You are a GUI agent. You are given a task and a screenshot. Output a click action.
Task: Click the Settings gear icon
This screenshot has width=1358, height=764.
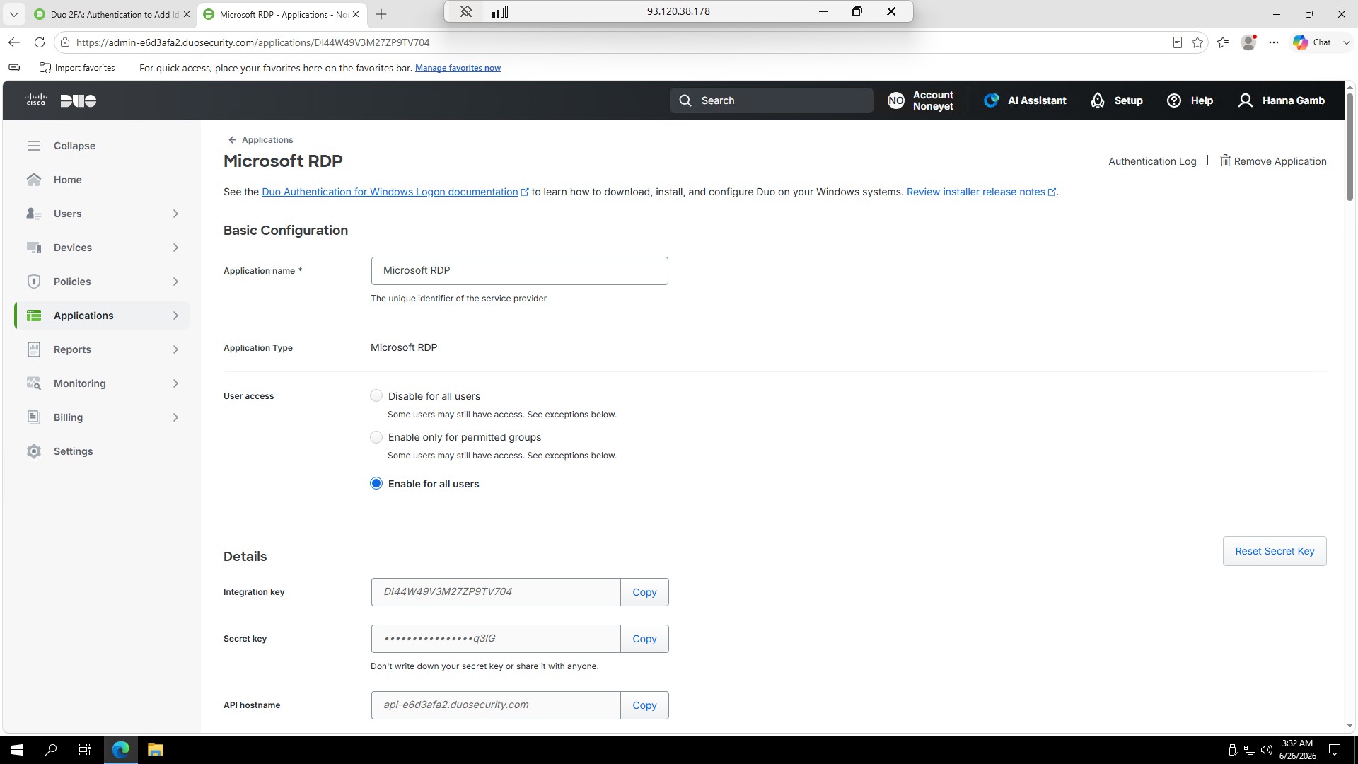(34, 451)
